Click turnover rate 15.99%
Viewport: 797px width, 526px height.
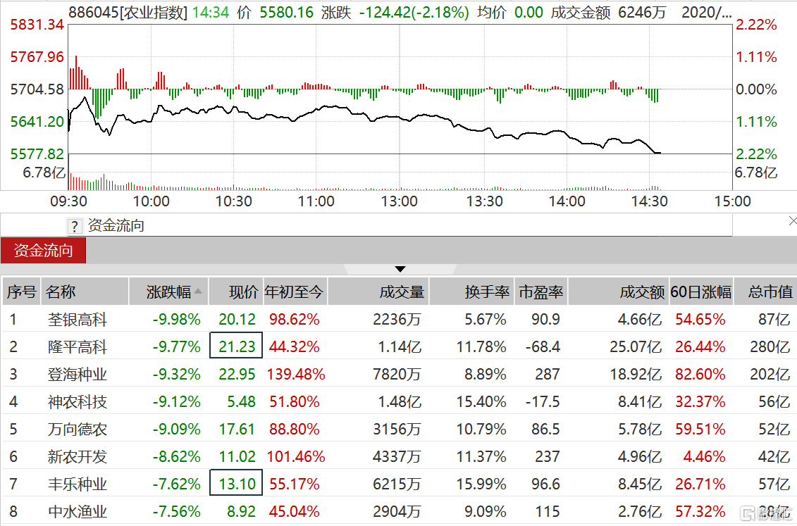tap(481, 484)
